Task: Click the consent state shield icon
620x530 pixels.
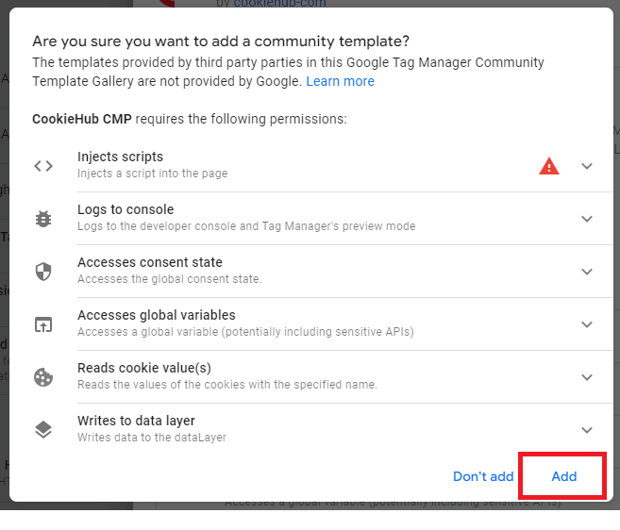Action: 43,272
